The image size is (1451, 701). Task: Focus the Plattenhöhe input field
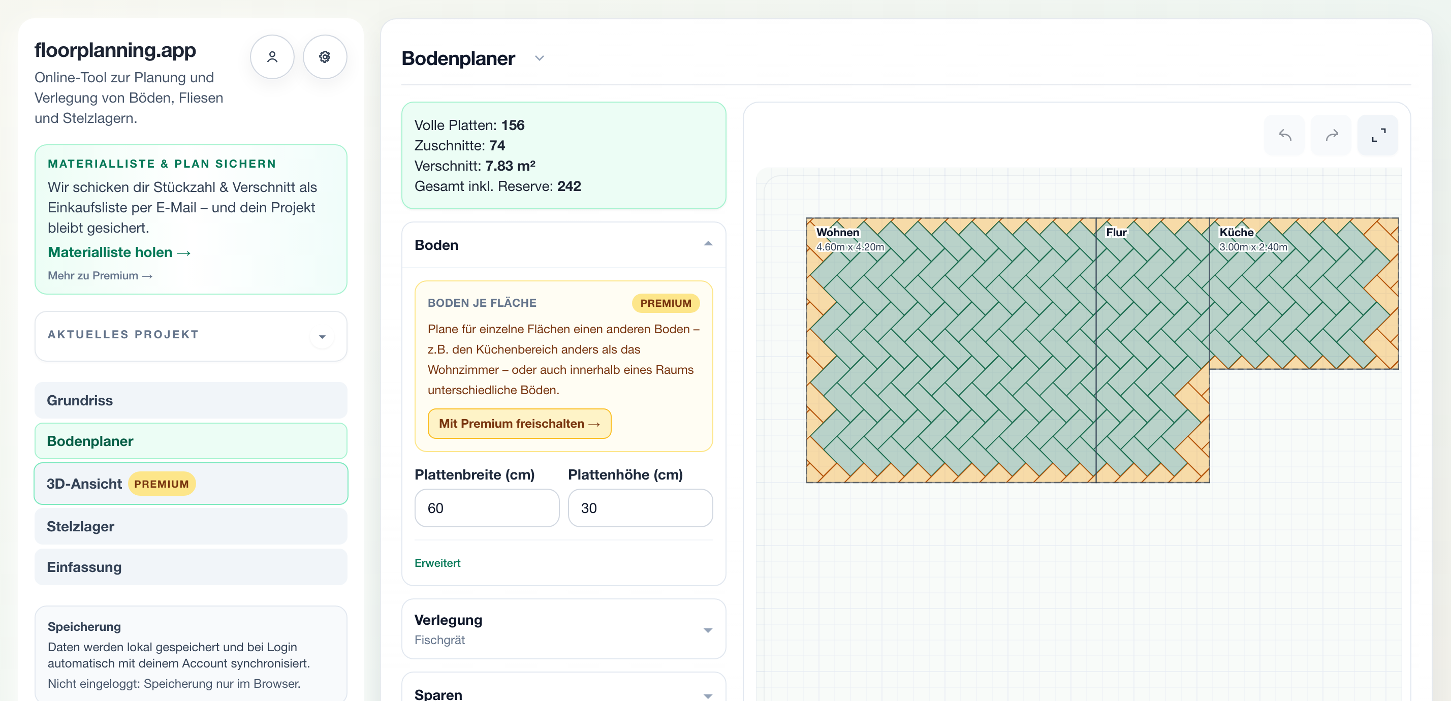pyautogui.click(x=640, y=508)
